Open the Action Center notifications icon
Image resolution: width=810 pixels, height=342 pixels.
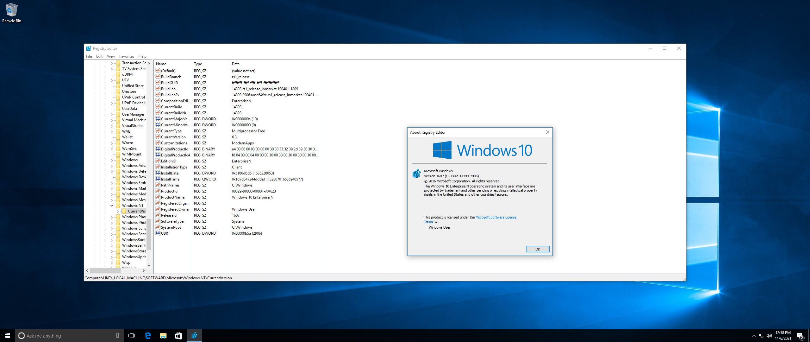point(800,336)
